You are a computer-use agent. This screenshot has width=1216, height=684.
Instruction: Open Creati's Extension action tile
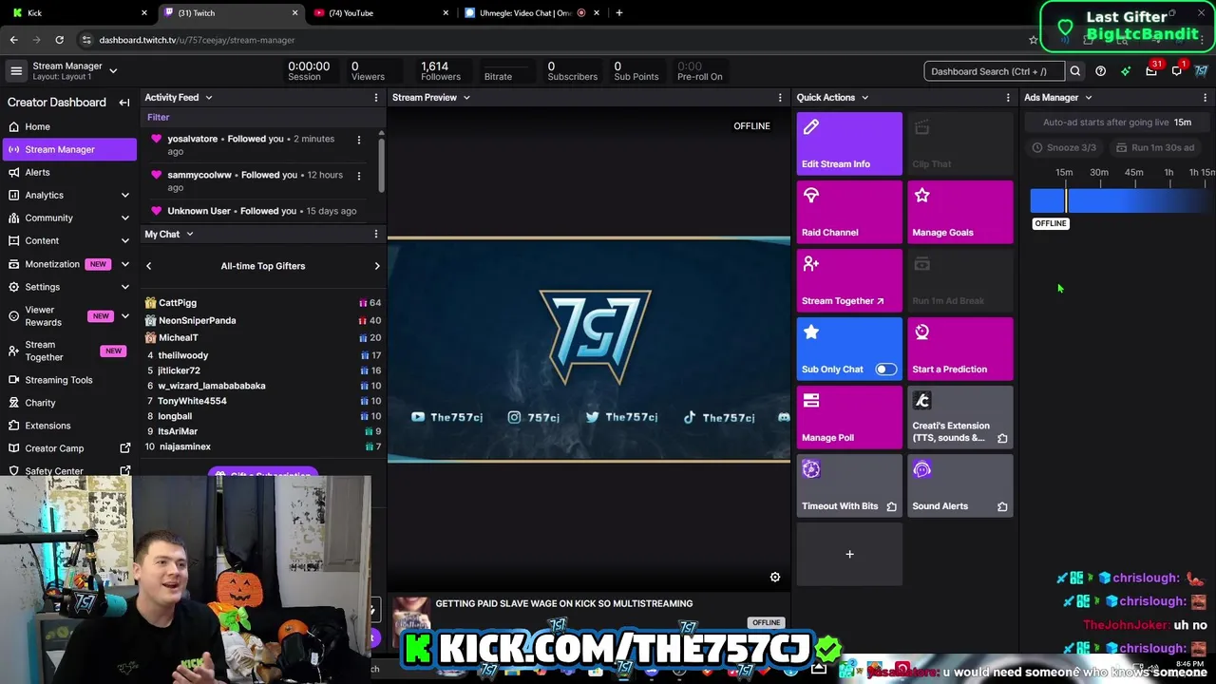960,417
